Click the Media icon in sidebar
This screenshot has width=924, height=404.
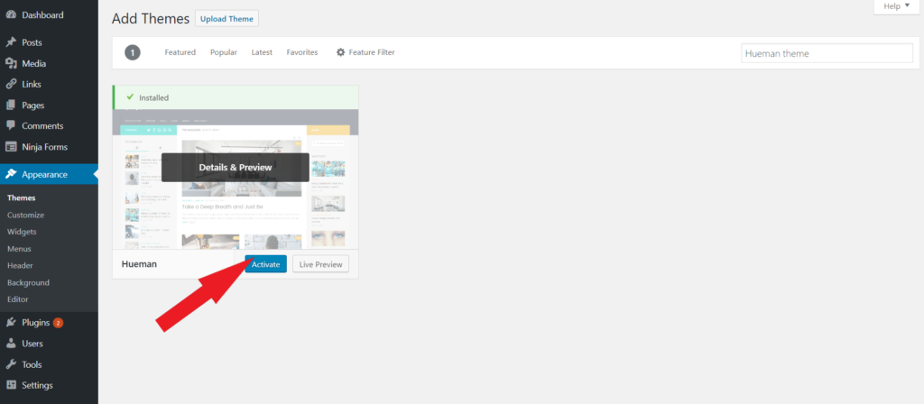point(11,64)
